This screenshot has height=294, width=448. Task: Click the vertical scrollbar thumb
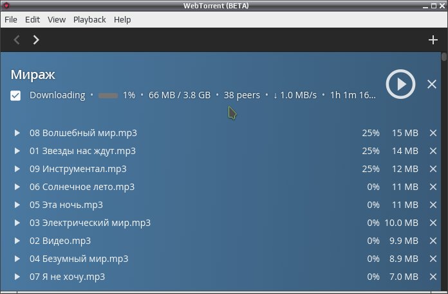click(443, 56)
